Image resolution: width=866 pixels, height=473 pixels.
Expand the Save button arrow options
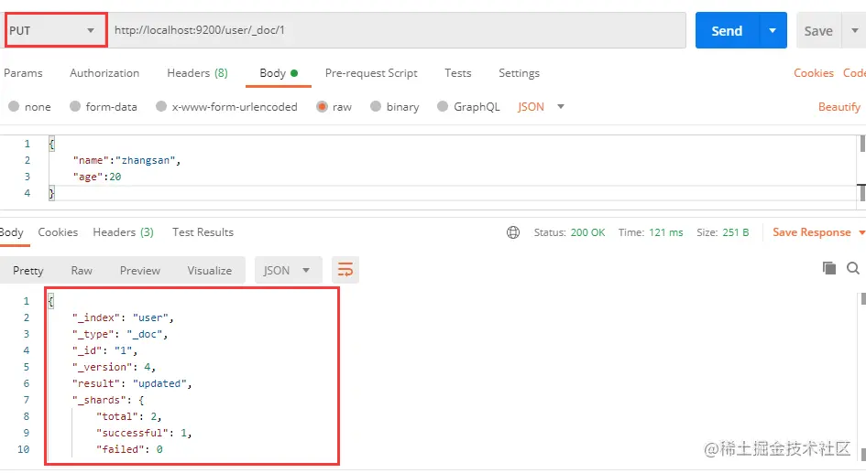pos(854,31)
